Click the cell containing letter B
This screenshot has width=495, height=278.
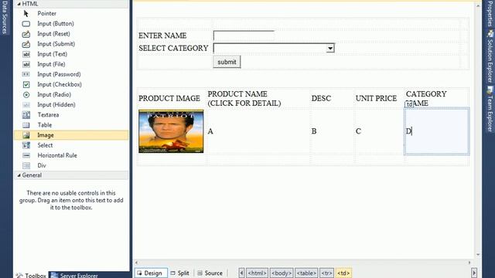tap(332, 131)
